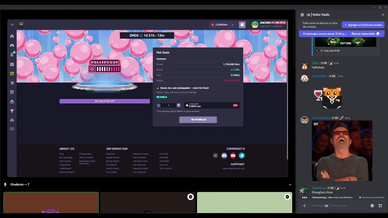The width and height of the screenshot is (388, 218).
Task: Click the JinxBarBar username in chat
Action: tap(319, 76)
